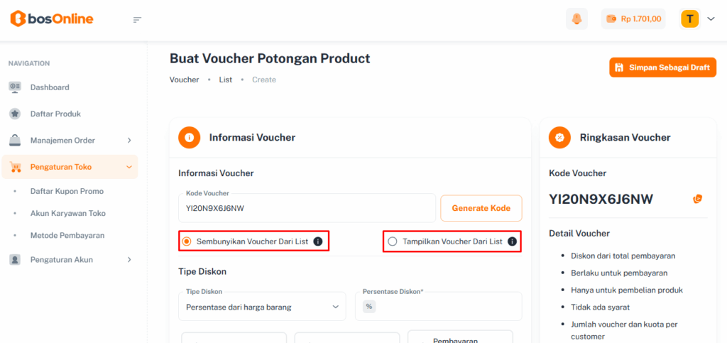Screen dimensions: 727x343
Task: Click the notification bell icon
Action: pyautogui.click(x=576, y=19)
